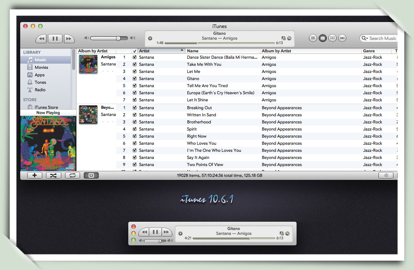The height and width of the screenshot is (270, 414).
Task: Open the search options magnifier dropdown
Action: [365, 38]
